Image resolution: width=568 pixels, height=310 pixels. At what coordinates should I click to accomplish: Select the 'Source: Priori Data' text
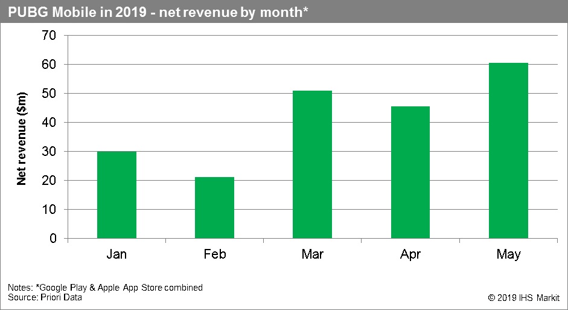pos(45,297)
